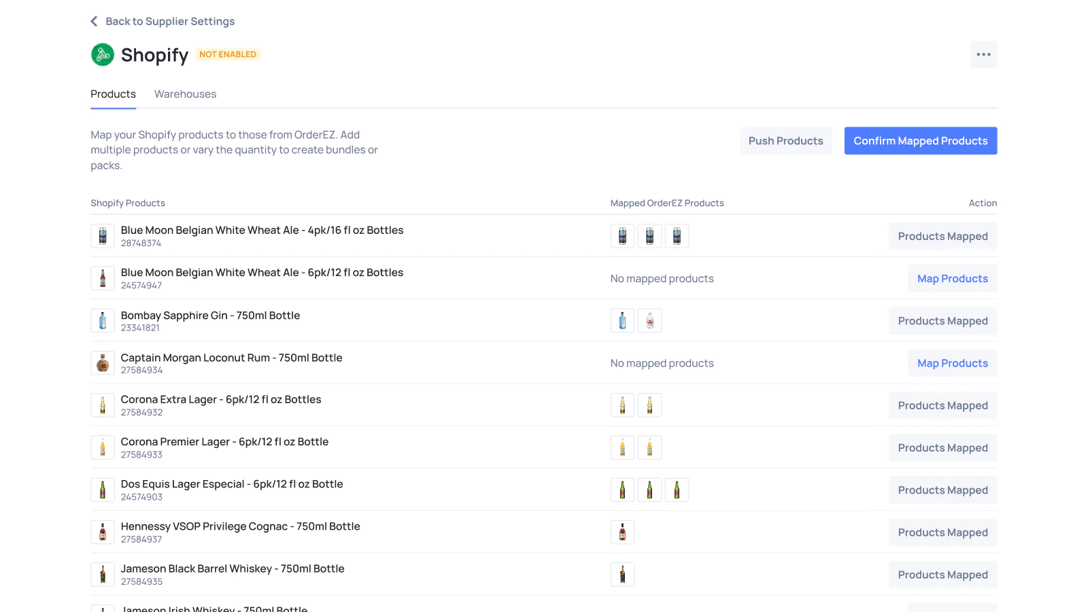The image size is (1088, 612).
Task: Click Captain Morgan Loconut Rum thumbnail
Action: pyautogui.click(x=103, y=363)
